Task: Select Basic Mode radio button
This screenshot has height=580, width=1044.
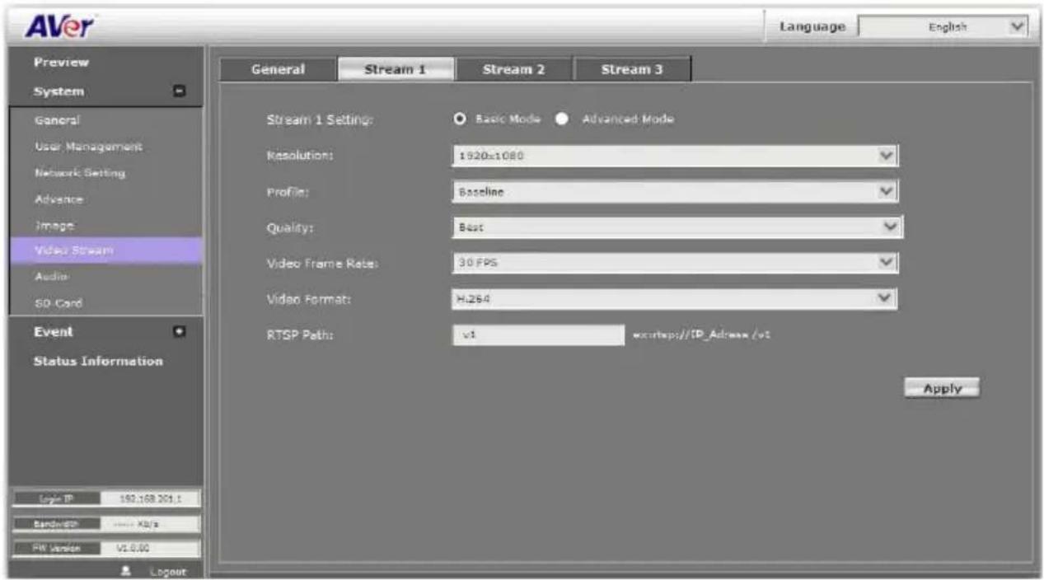Action: point(461,119)
